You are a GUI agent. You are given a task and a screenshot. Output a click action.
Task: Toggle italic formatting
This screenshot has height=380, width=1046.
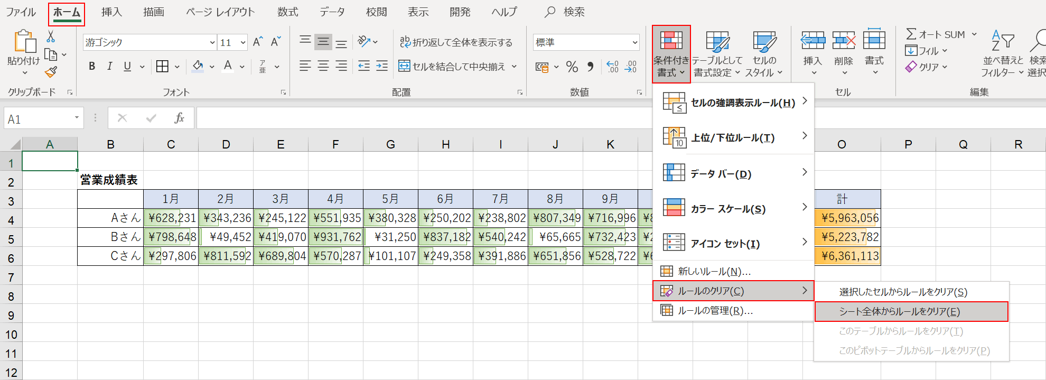click(x=109, y=66)
